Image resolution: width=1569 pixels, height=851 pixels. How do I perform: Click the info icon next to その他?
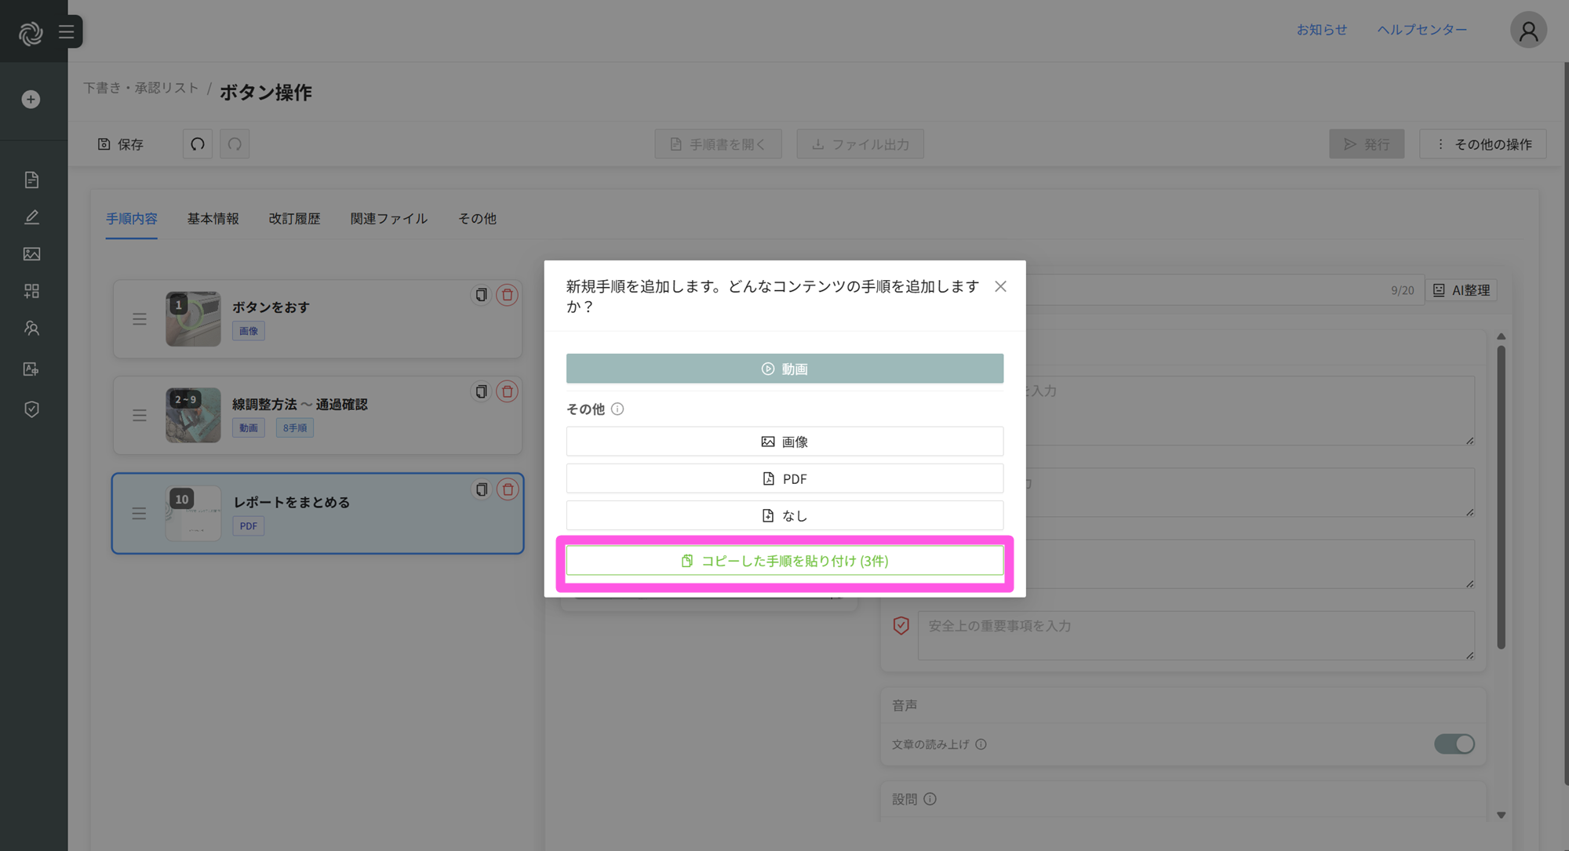pos(617,409)
